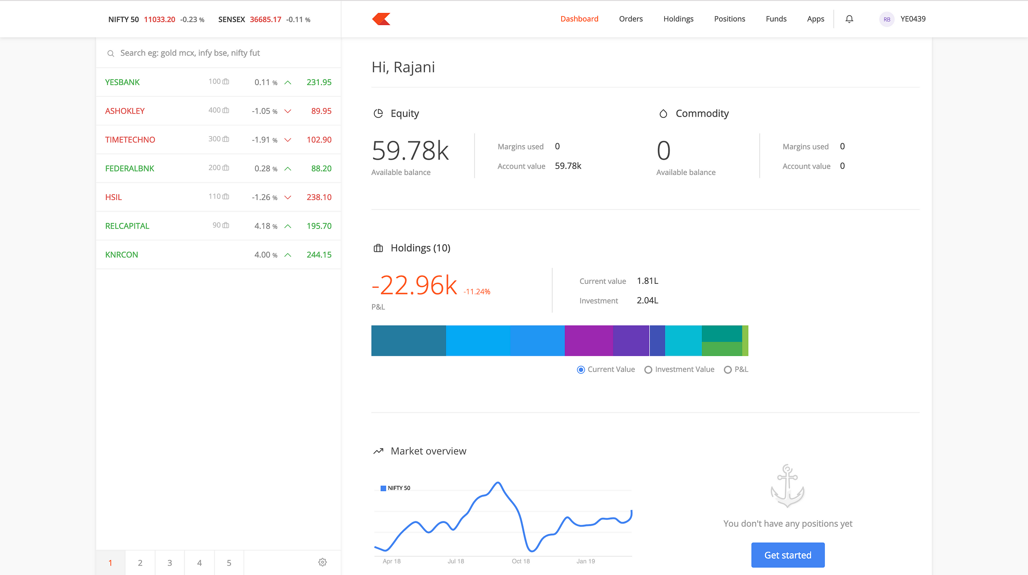Click ASHOKLEY watchlist symbol
The height and width of the screenshot is (575, 1028).
click(125, 111)
